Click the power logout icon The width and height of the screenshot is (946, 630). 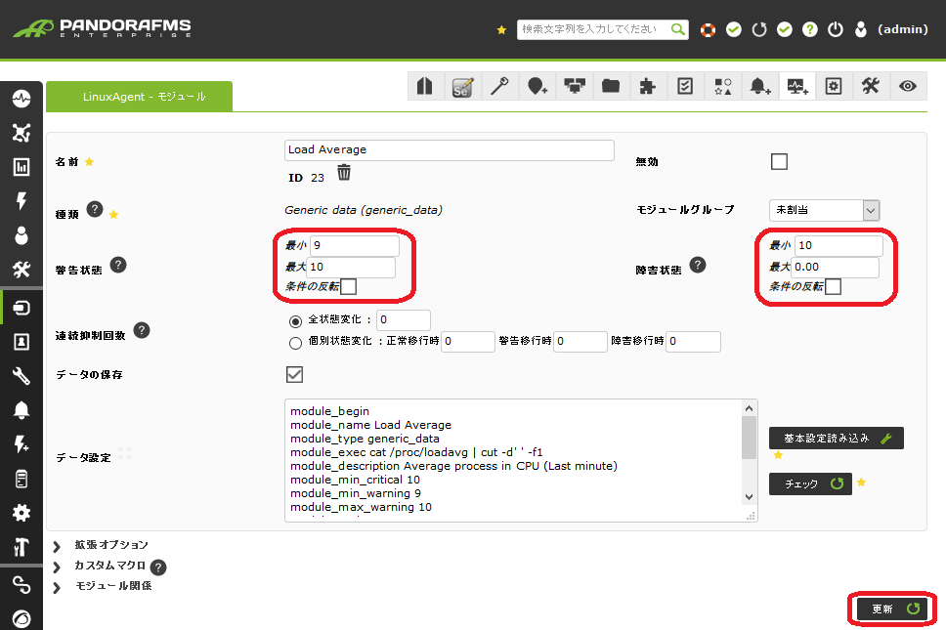tap(835, 29)
